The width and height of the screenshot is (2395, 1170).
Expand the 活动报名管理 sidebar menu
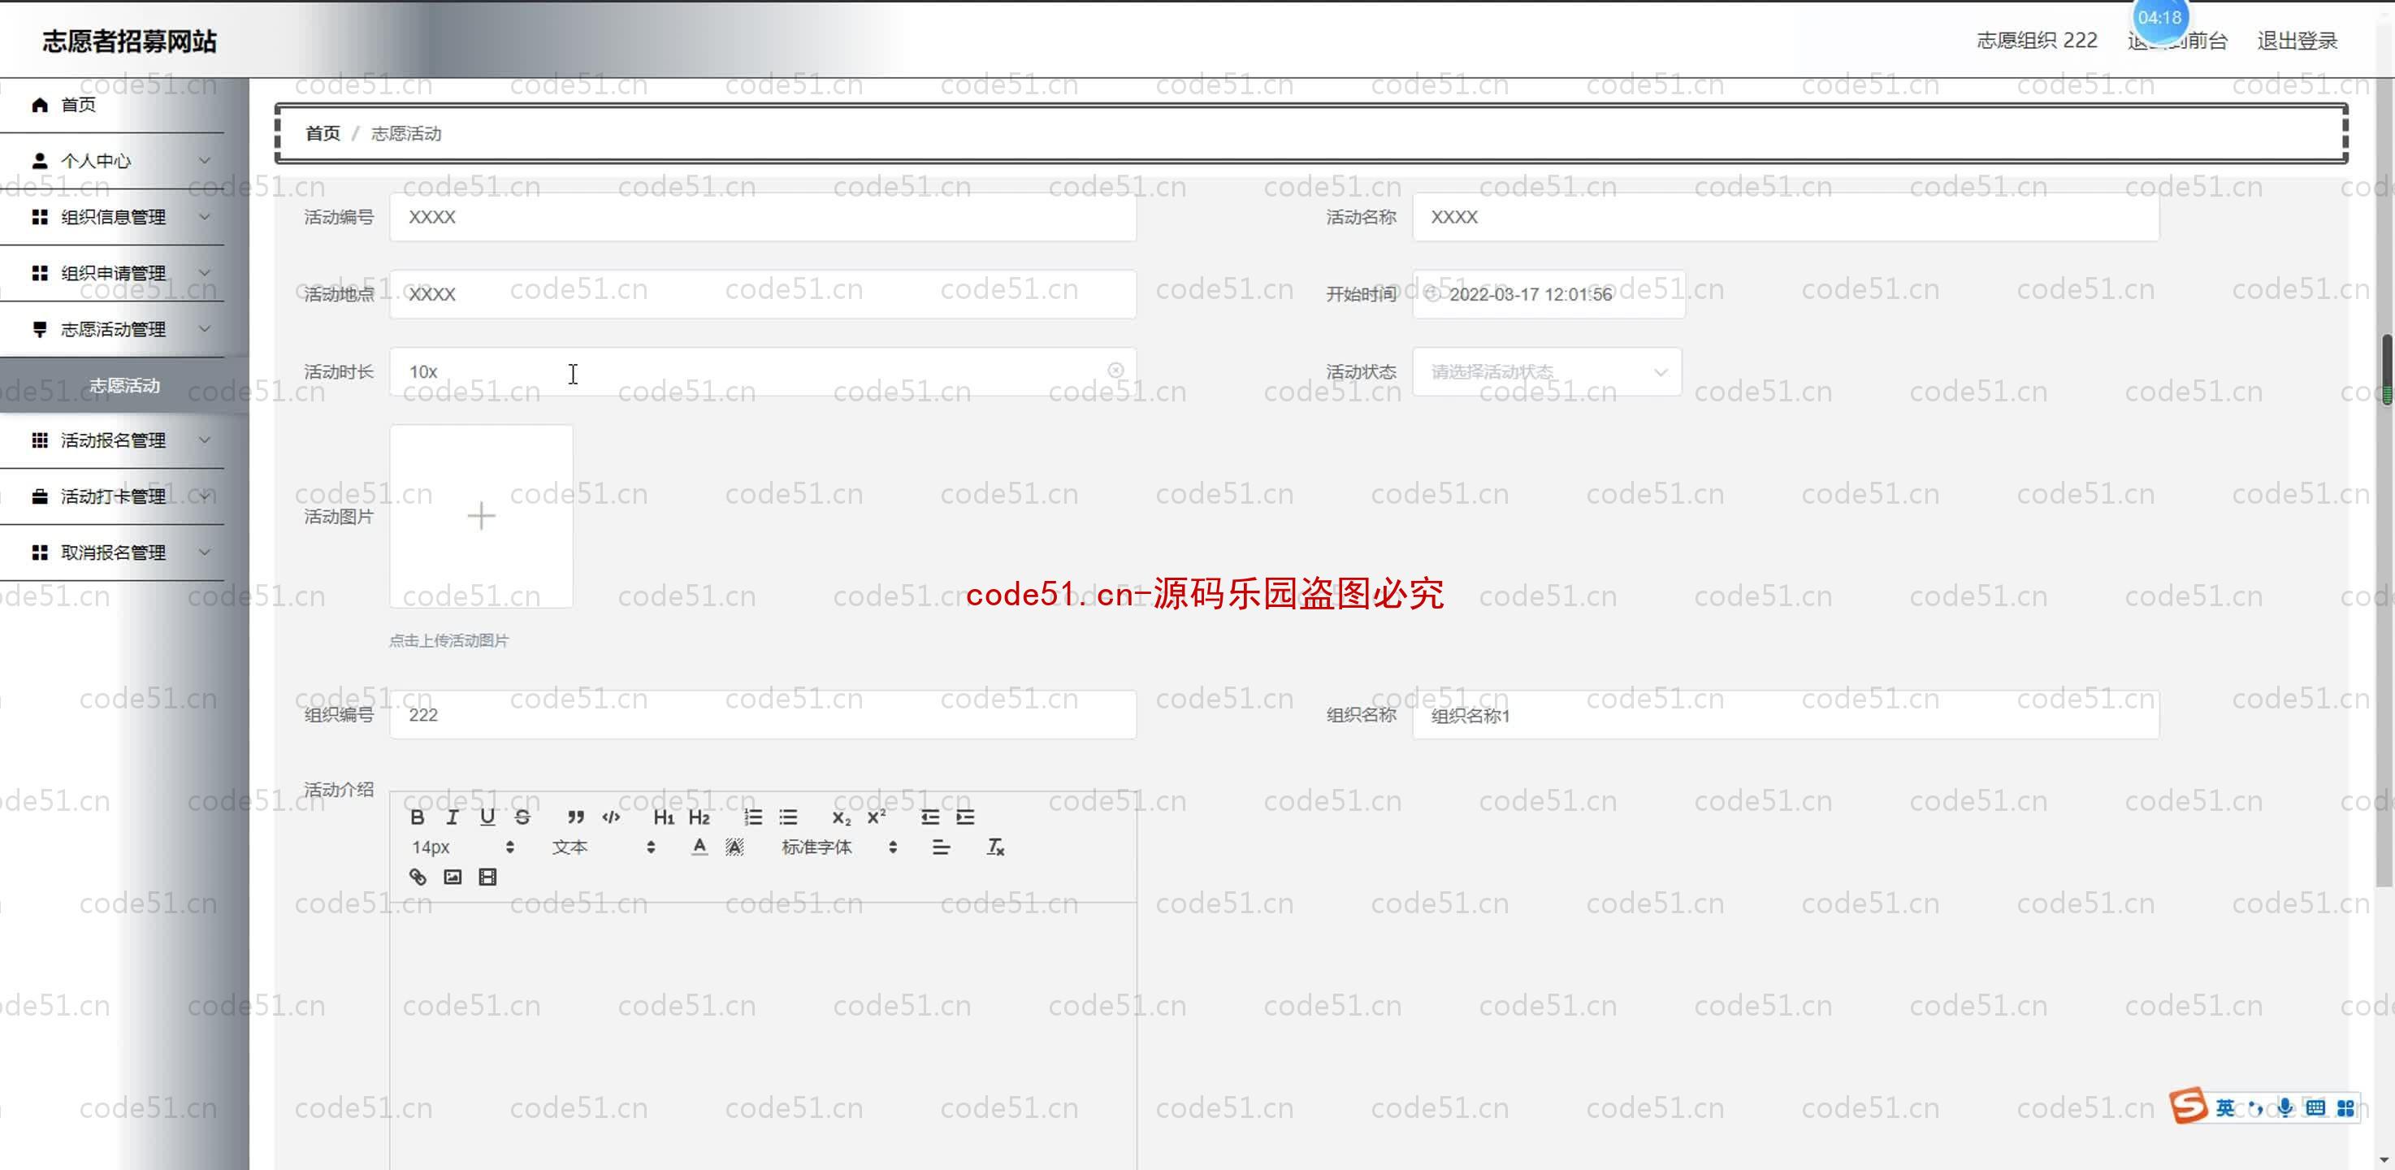pyautogui.click(x=111, y=440)
